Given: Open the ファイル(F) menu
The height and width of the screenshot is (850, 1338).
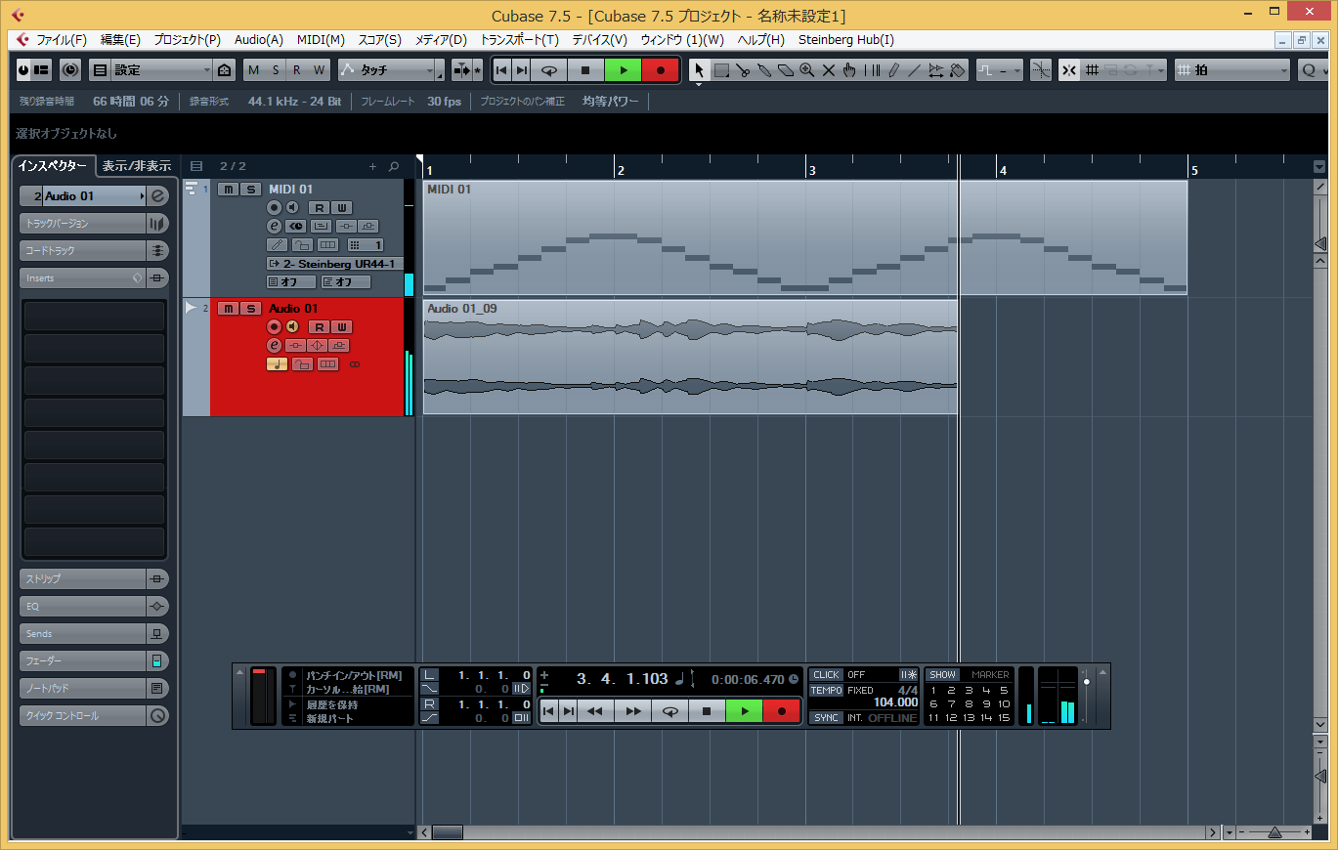Looking at the screenshot, I should [x=62, y=40].
